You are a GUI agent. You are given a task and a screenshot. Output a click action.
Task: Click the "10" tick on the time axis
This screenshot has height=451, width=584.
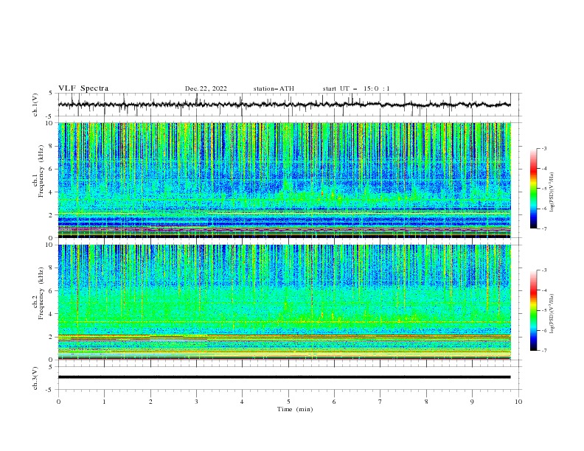click(518, 402)
